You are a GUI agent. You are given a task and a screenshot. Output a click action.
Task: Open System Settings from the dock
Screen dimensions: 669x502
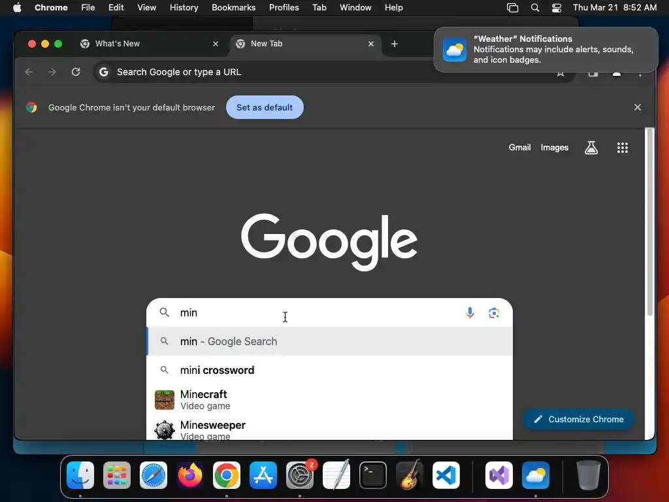(300, 475)
